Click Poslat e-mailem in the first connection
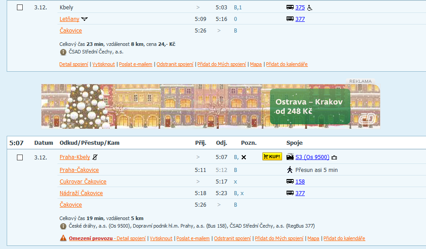The width and height of the screenshot is (426, 249). 135,64
